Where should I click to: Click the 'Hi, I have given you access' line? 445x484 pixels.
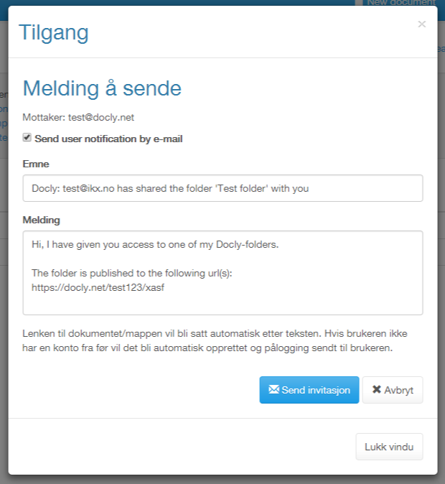(x=155, y=244)
